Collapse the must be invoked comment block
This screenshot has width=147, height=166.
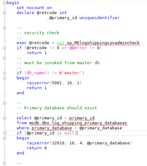coord(4,58)
